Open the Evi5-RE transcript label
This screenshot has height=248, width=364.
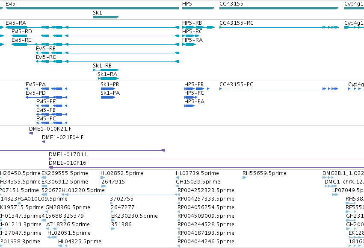coord(21,40)
